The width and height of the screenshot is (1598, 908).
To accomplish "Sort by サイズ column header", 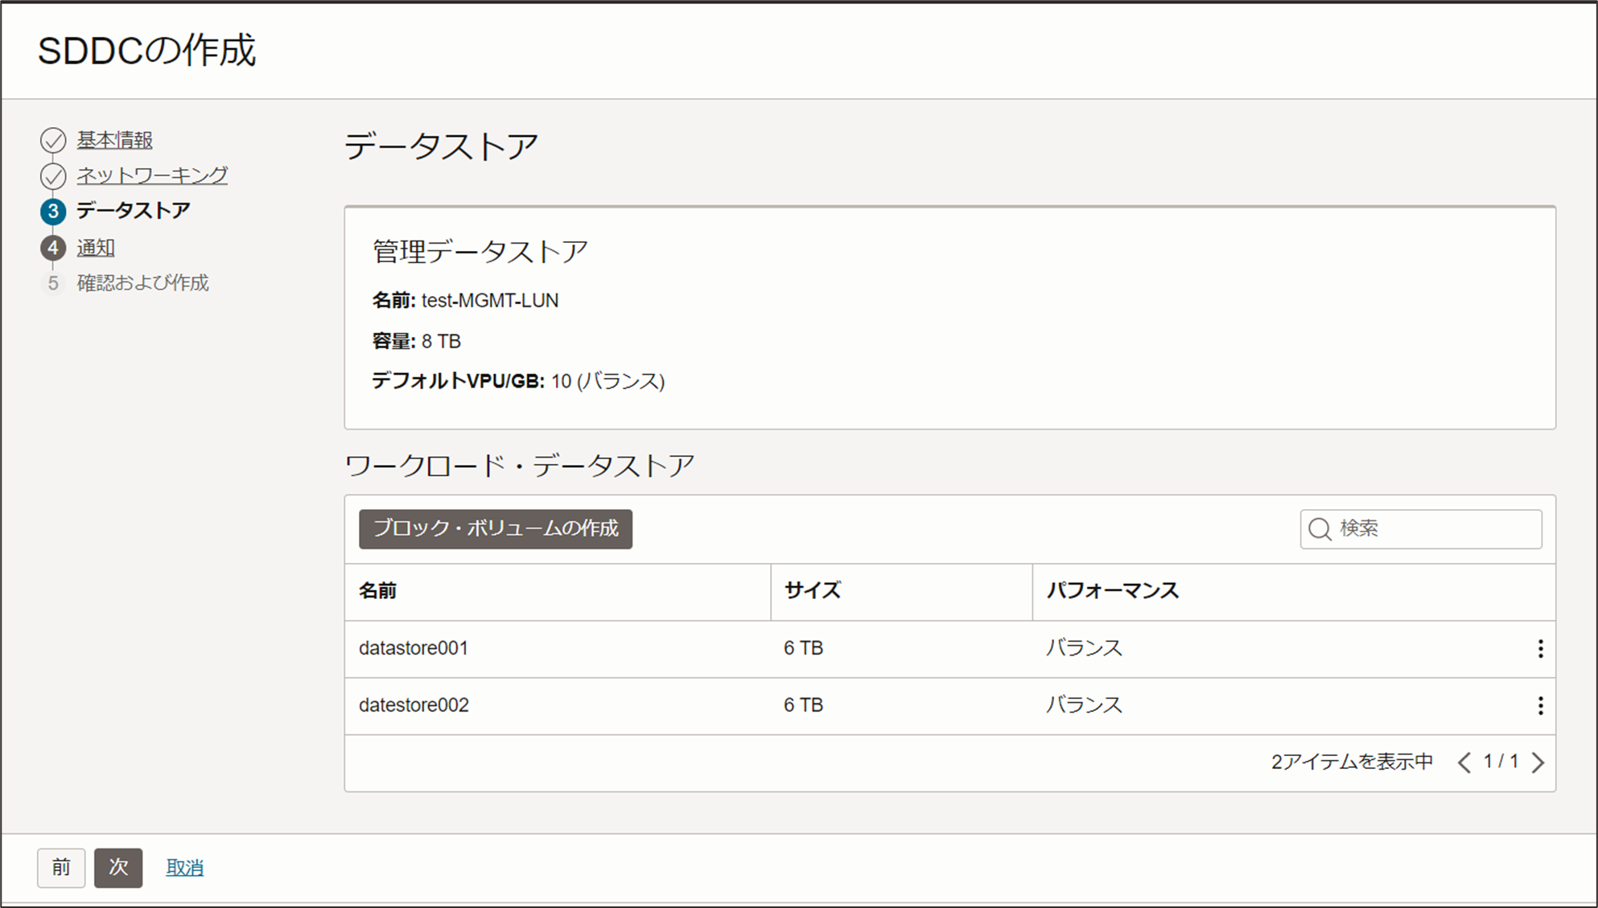I will click(813, 591).
